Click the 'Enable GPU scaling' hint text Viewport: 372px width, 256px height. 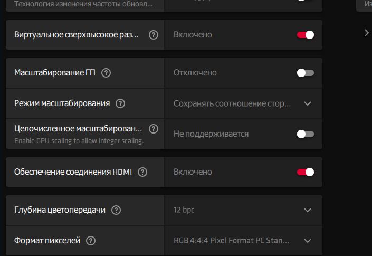(x=79, y=141)
